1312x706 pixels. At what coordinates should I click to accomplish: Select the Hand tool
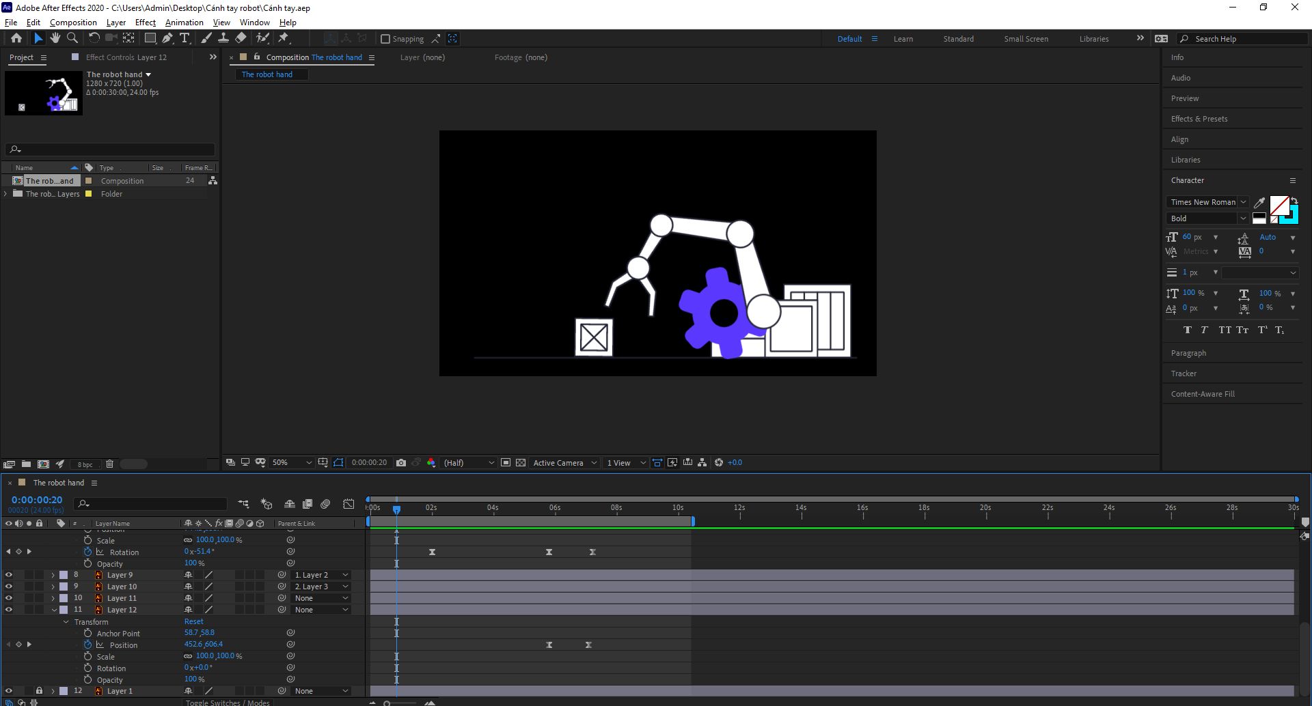click(x=55, y=38)
